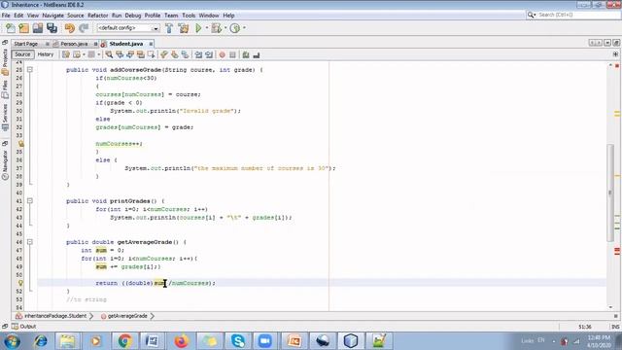The width and height of the screenshot is (622, 350).
Task: Click the Next Bookmark icon
Action: pos(175,54)
